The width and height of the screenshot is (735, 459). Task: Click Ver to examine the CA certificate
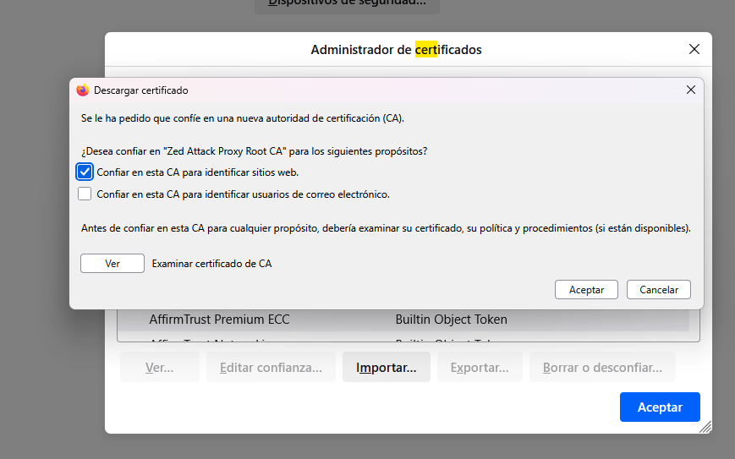pyautogui.click(x=112, y=264)
